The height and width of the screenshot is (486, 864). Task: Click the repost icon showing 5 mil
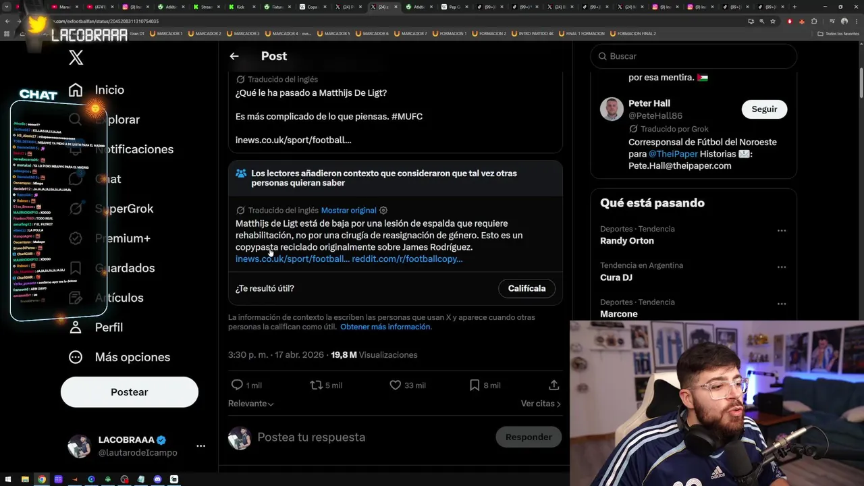315,385
